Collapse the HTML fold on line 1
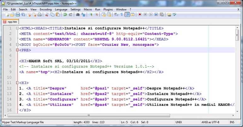The image size is (243, 127). point(17,28)
